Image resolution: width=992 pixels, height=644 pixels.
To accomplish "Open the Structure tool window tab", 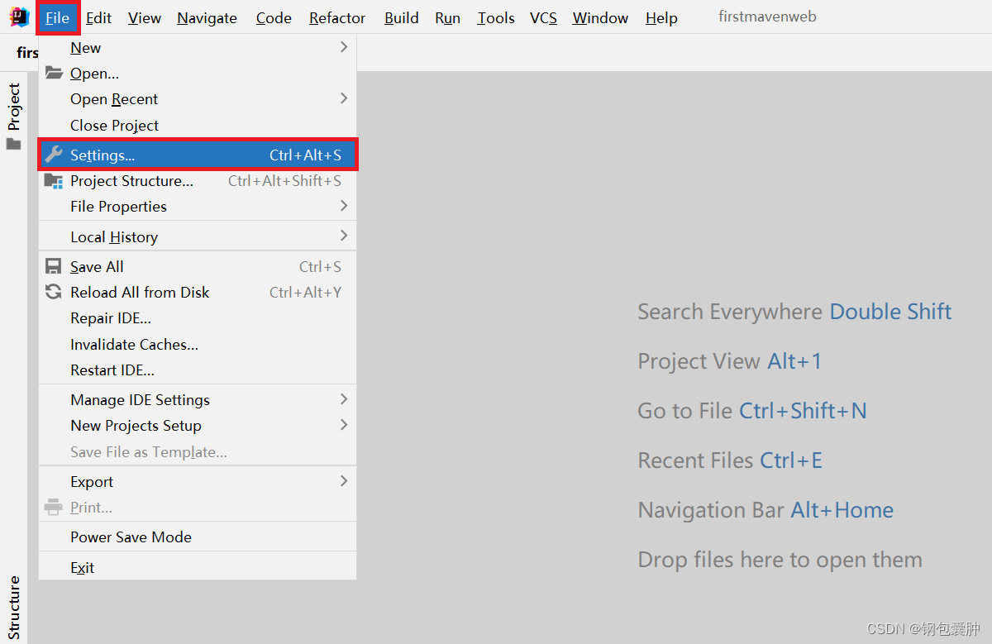I will (14, 607).
